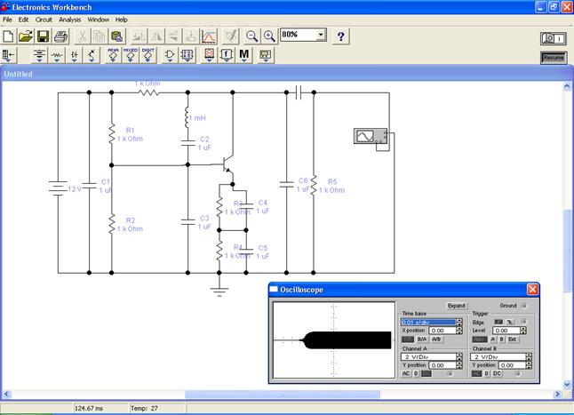This screenshot has width=574, height=415.
Task: Click the zoom out magnifier icon
Action: [x=251, y=36]
